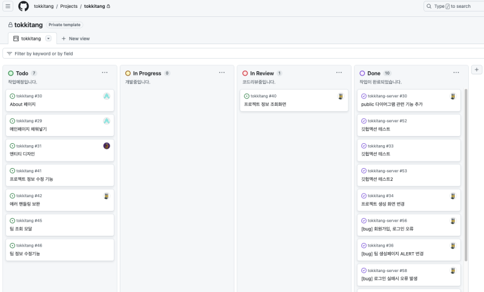Add a New view tab

76,38
